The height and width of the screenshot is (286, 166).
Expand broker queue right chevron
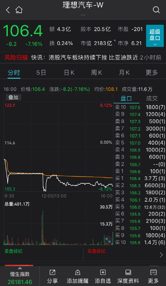click(x=161, y=255)
